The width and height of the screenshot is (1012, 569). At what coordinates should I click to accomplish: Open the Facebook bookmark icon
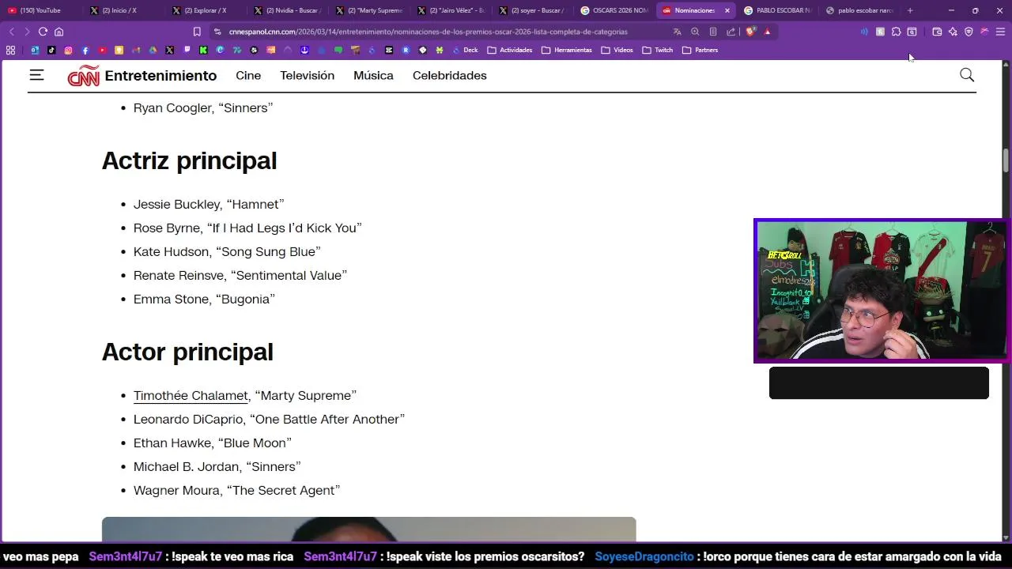coord(85,50)
